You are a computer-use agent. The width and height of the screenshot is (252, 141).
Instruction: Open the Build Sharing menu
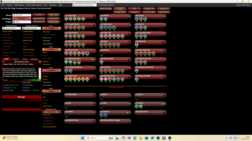coord(19,5)
